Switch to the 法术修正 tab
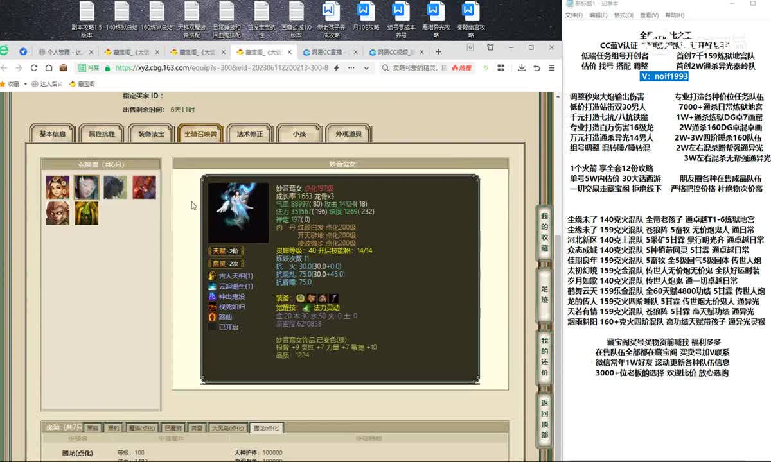This screenshot has width=771, height=462. click(x=250, y=133)
